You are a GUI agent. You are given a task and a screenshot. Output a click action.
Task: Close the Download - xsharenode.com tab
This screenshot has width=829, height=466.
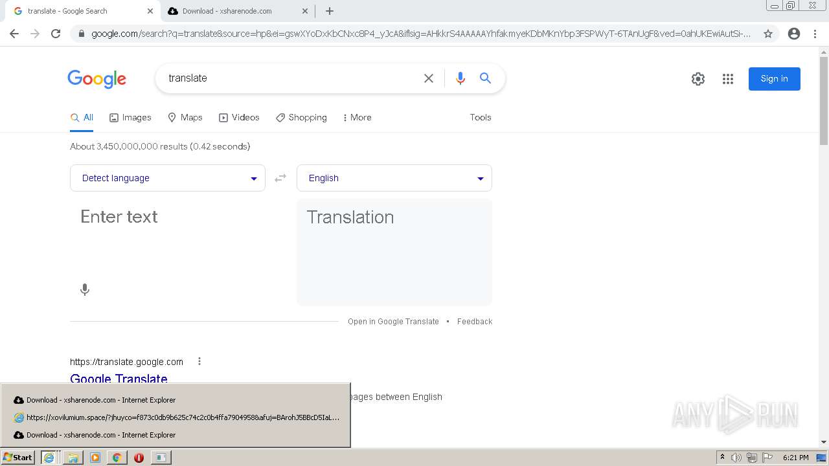point(305,11)
